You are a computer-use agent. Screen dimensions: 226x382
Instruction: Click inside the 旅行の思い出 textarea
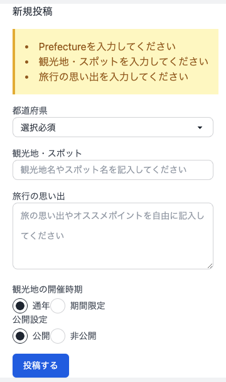coord(113,236)
